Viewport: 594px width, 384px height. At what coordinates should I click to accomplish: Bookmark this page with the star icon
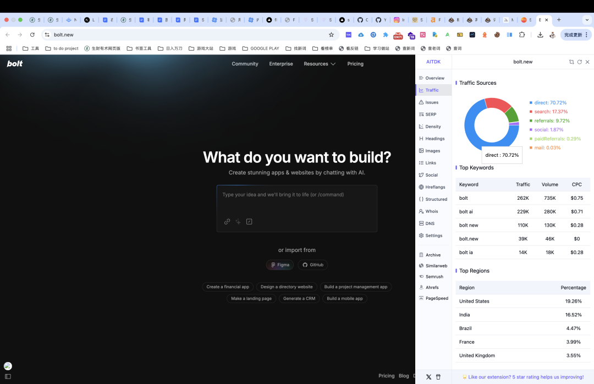[332, 35]
